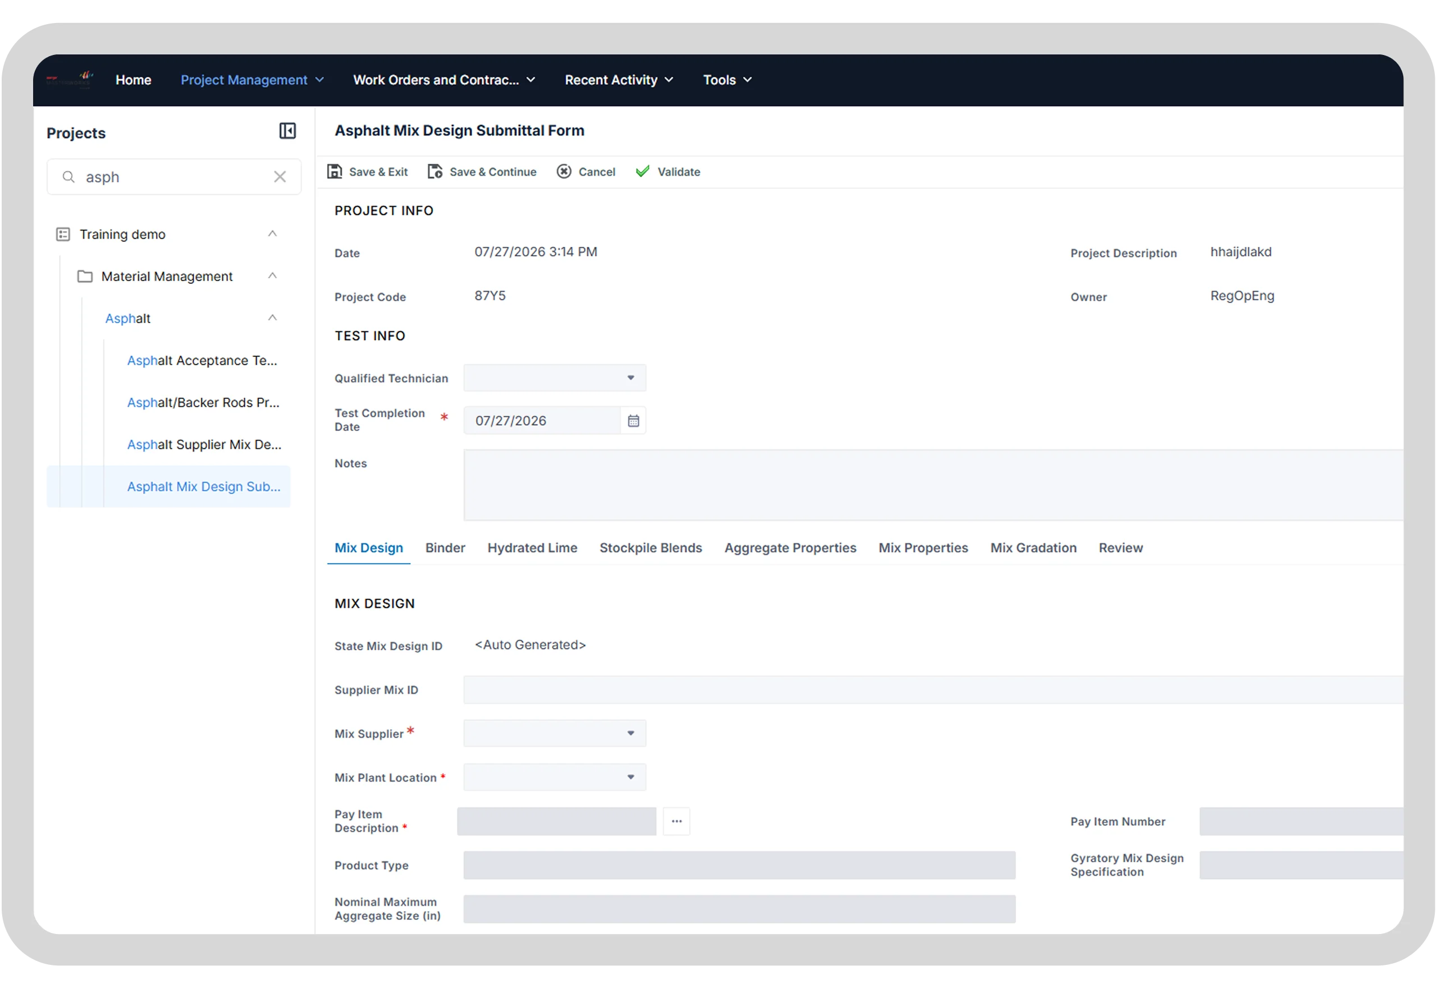Click the Test Completion Date field

542,421
